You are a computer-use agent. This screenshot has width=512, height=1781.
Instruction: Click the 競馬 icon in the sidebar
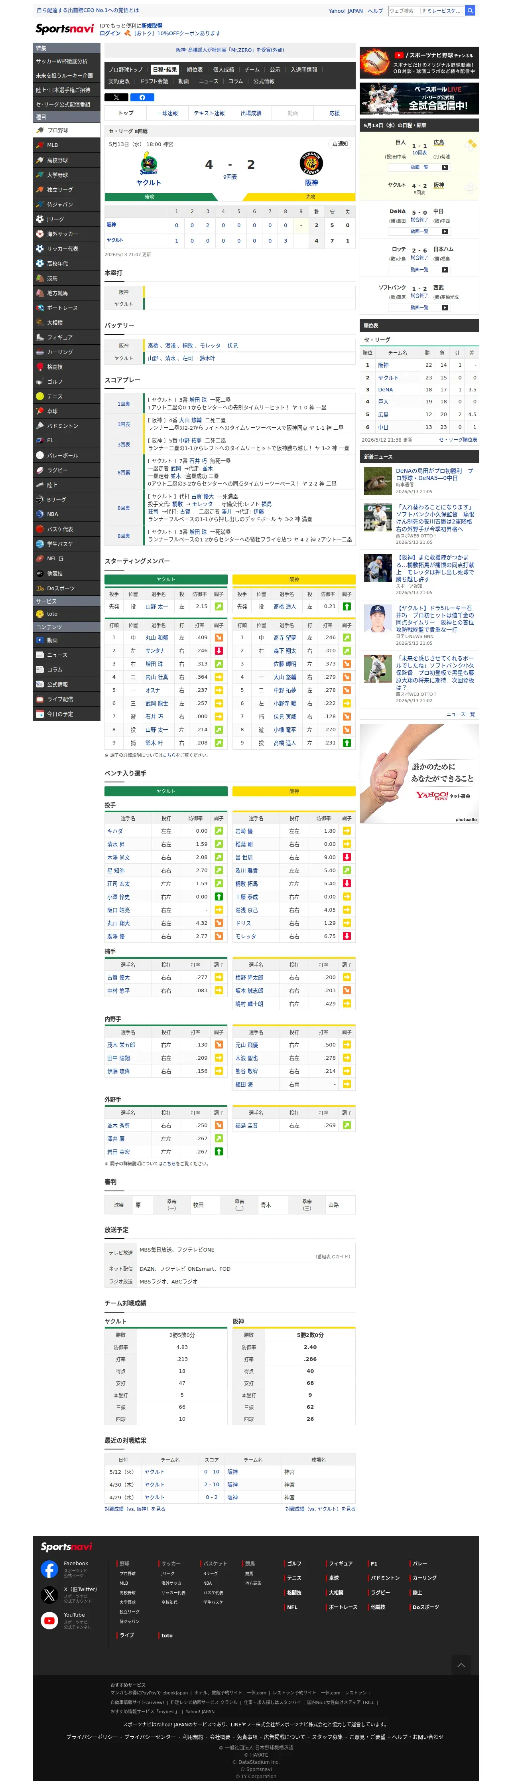pos(40,278)
